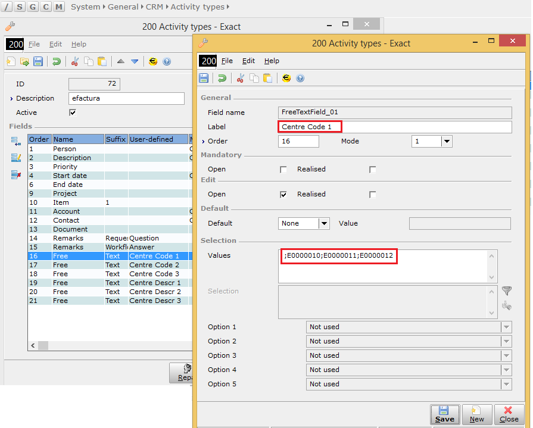Click the Order input field showing 16
Screen dimensions: 533x428
click(x=298, y=141)
